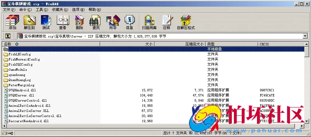Open the 收藏夹(O) menu
This screenshot has width=311, height=137.
pos(60,10)
